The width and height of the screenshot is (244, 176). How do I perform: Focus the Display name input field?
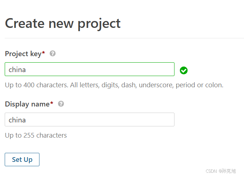click(90, 120)
